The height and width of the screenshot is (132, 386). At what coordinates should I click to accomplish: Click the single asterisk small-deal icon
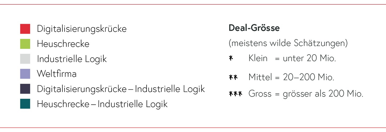231,58
